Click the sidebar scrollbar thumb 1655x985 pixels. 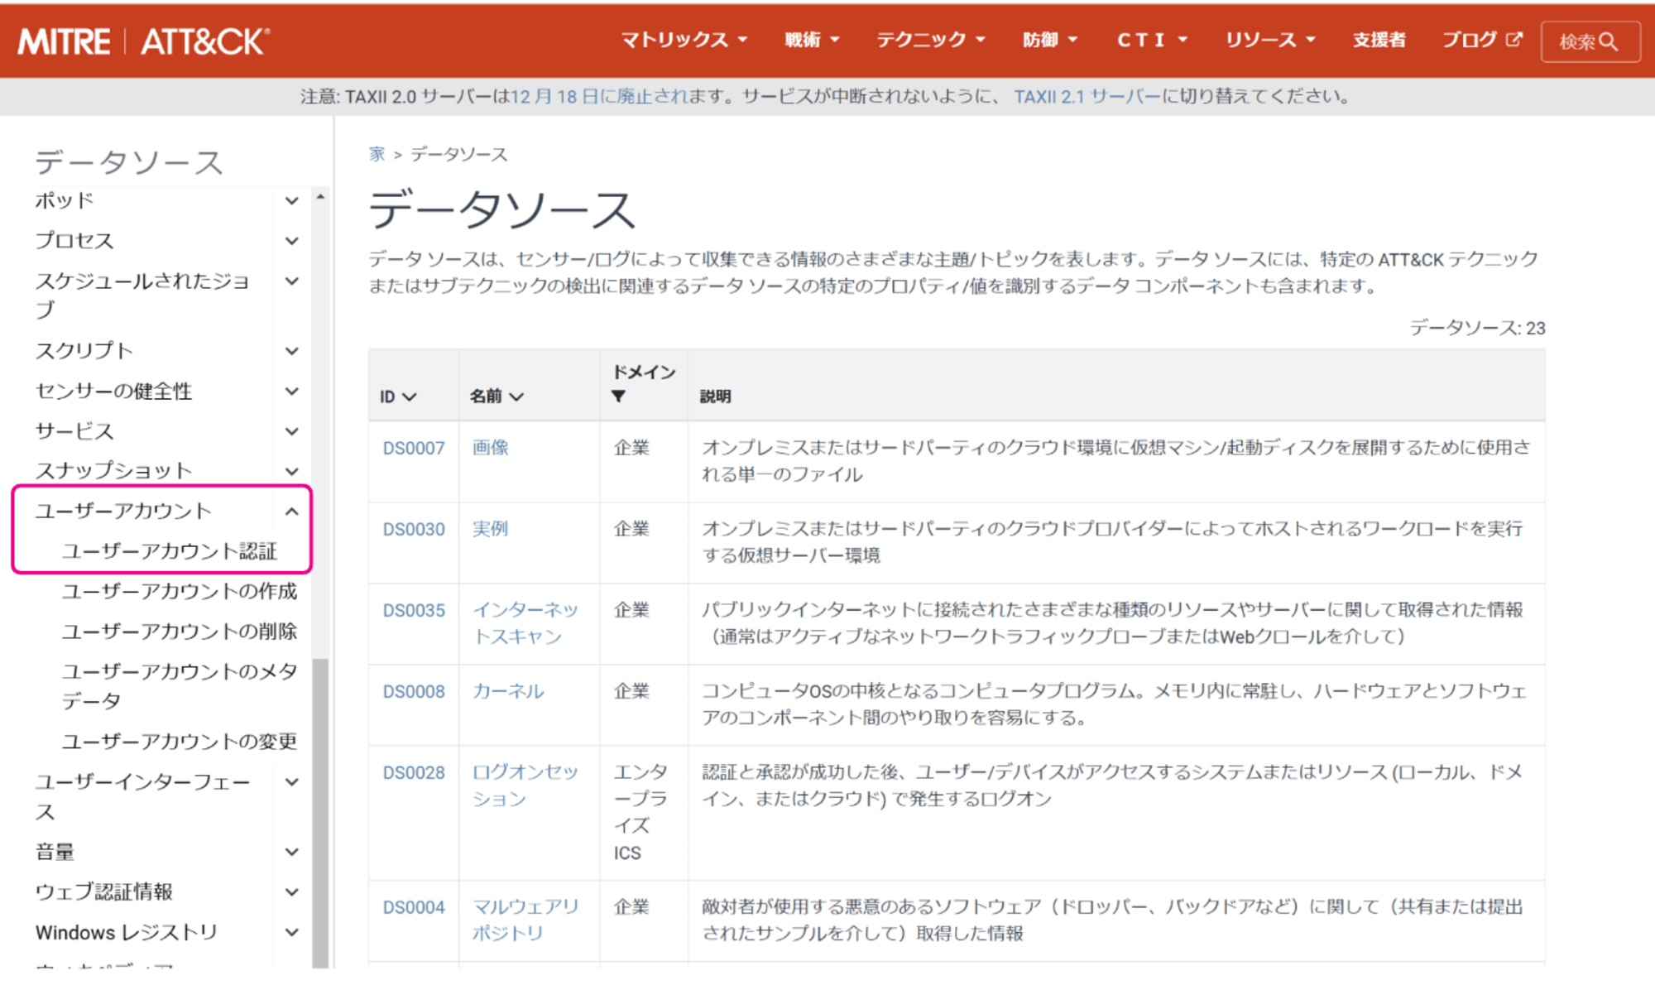320,813
